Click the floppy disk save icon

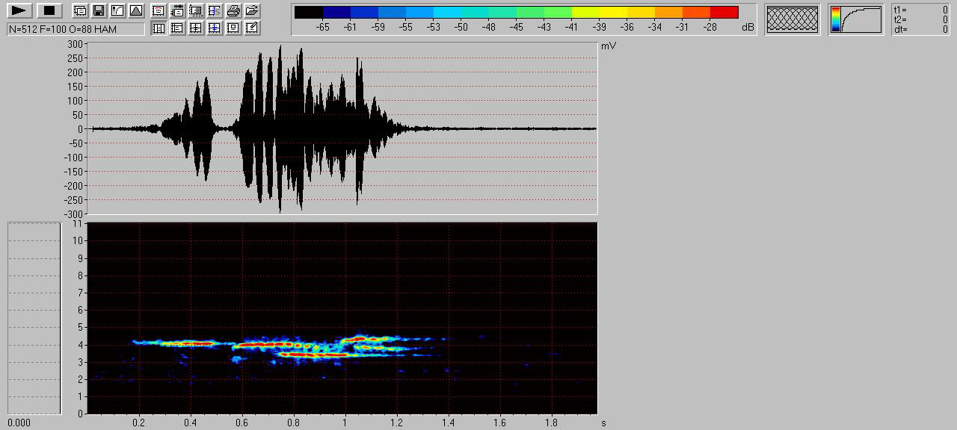(98, 10)
